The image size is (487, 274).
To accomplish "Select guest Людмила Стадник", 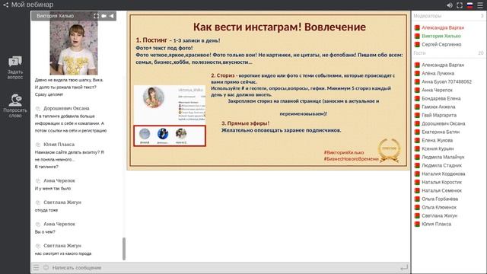I will (x=441, y=166).
